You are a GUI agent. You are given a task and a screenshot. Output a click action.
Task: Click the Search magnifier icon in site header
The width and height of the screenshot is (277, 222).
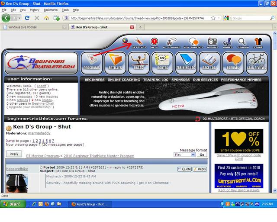243,43
